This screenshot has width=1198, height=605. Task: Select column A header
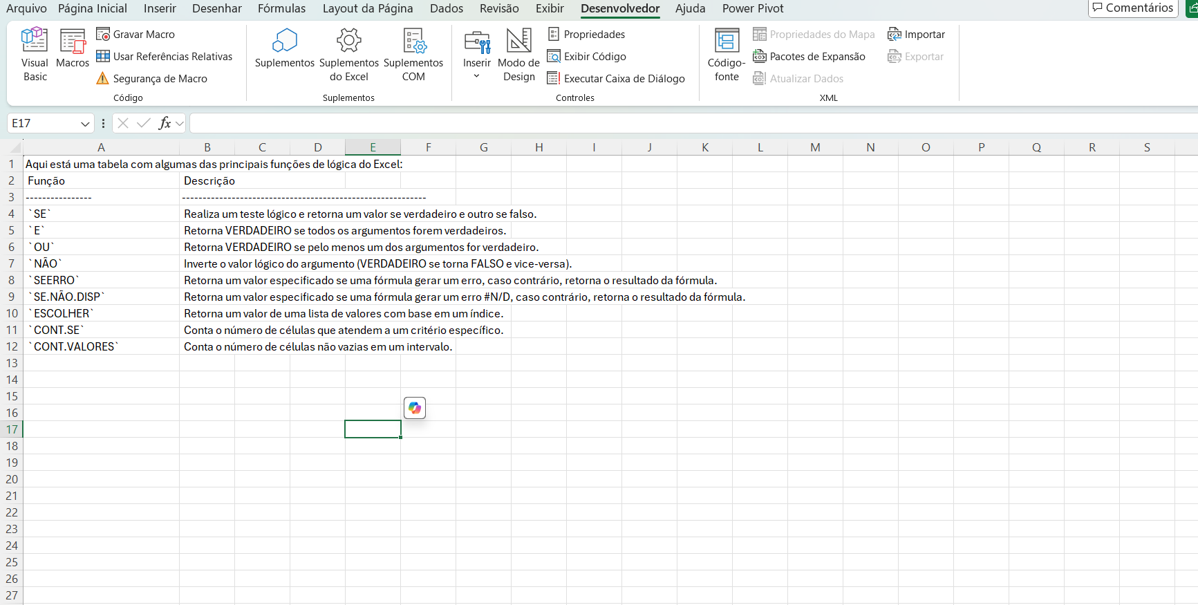click(101, 147)
